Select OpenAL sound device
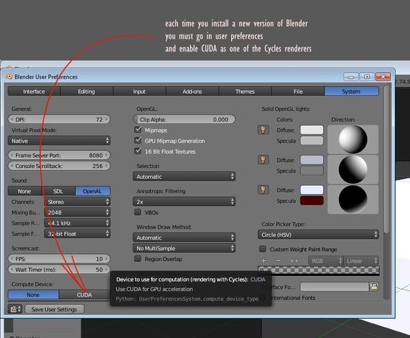The height and width of the screenshot is (338, 410). (92, 191)
